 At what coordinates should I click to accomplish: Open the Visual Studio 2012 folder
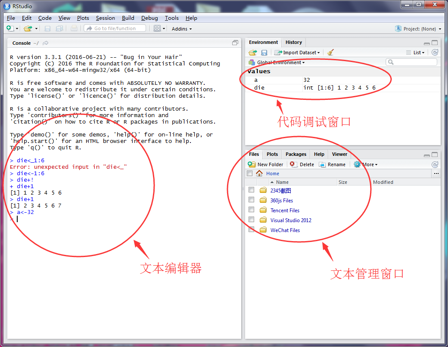pos(291,220)
